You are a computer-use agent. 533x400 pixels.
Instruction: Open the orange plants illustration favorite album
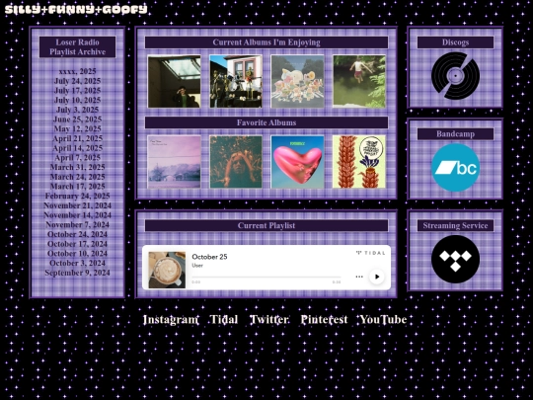pos(359,162)
